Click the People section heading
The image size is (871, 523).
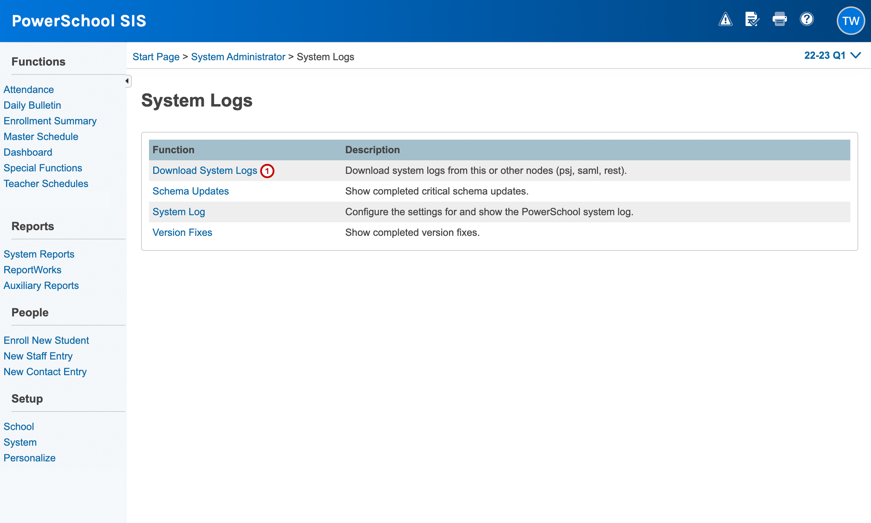[30, 312]
